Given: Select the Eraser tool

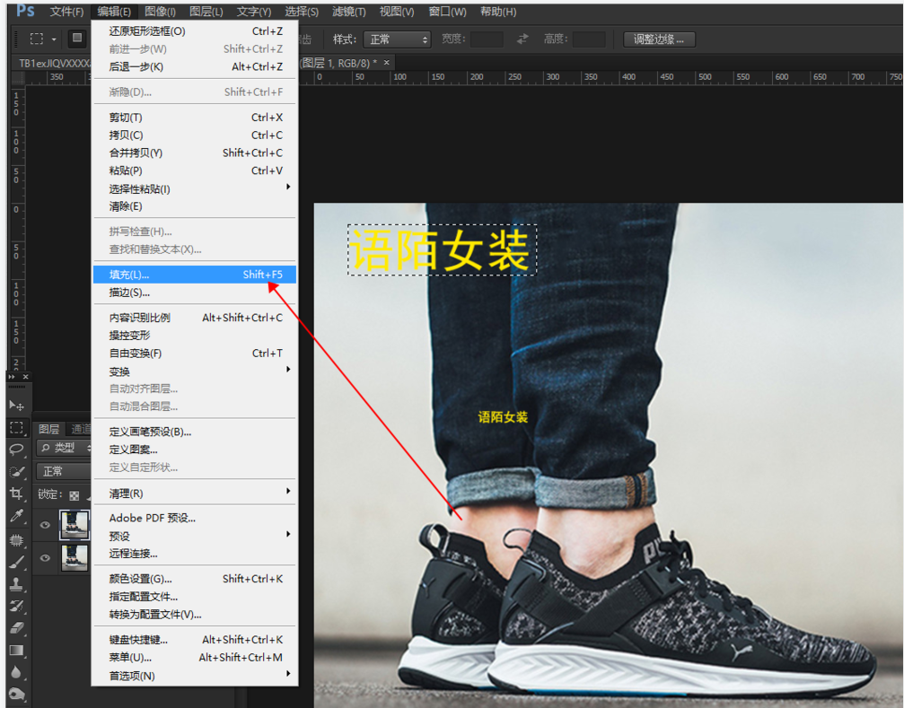Looking at the screenshot, I should (x=16, y=627).
